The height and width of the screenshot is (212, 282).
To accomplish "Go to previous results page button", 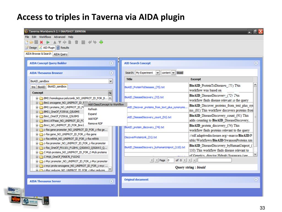I will (157, 160).
